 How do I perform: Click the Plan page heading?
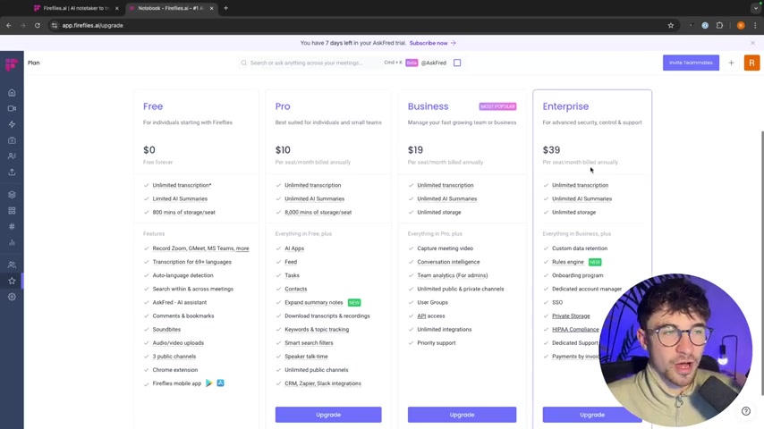click(x=34, y=63)
